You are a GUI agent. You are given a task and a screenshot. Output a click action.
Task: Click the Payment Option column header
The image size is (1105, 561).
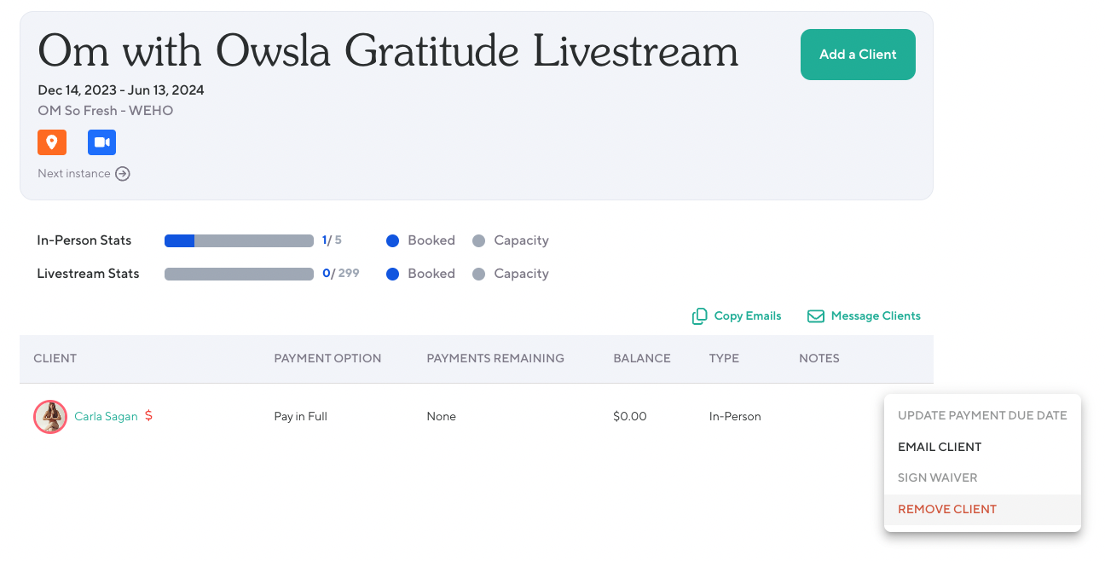(327, 358)
